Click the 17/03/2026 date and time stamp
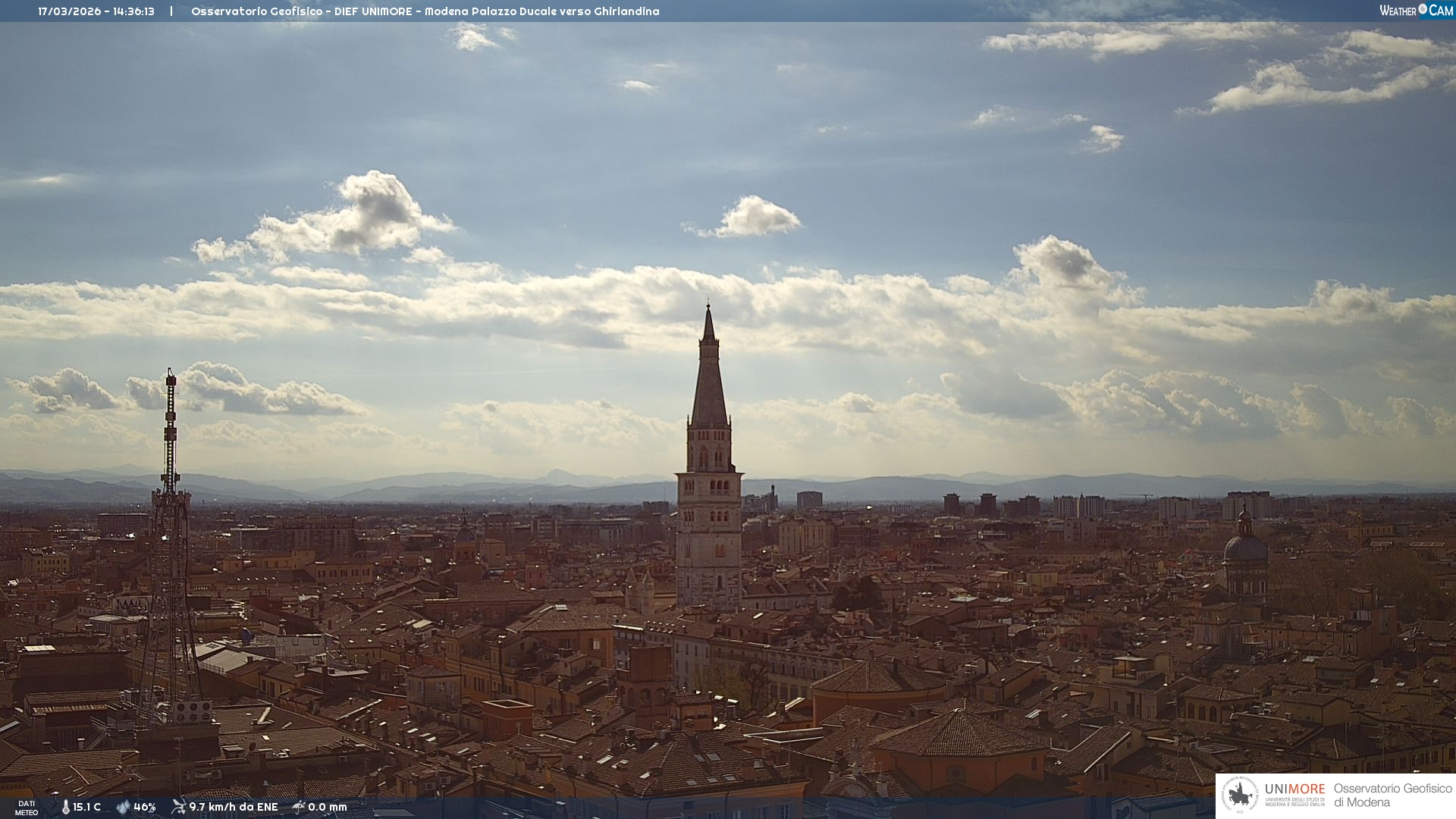This screenshot has width=1456, height=819. pyautogui.click(x=96, y=11)
